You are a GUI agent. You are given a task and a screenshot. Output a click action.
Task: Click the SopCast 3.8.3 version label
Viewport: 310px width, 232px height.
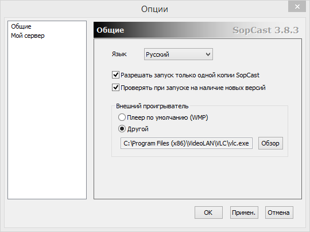pyautogui.click(x=266, y=30)
